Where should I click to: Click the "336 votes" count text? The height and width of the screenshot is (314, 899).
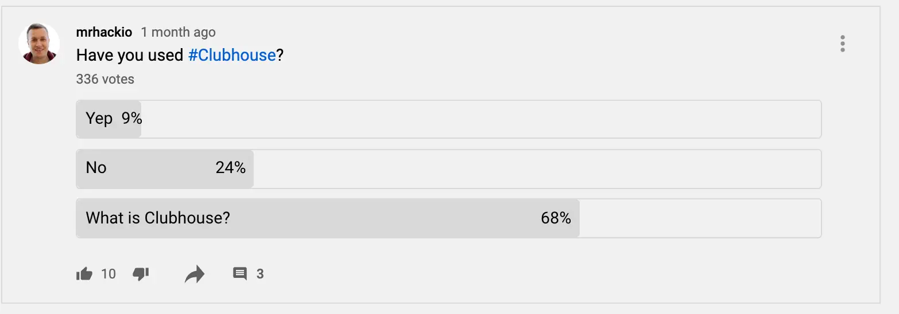pos(105,79)
